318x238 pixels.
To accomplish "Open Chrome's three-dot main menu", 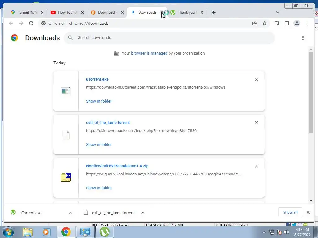I will 307,23.
